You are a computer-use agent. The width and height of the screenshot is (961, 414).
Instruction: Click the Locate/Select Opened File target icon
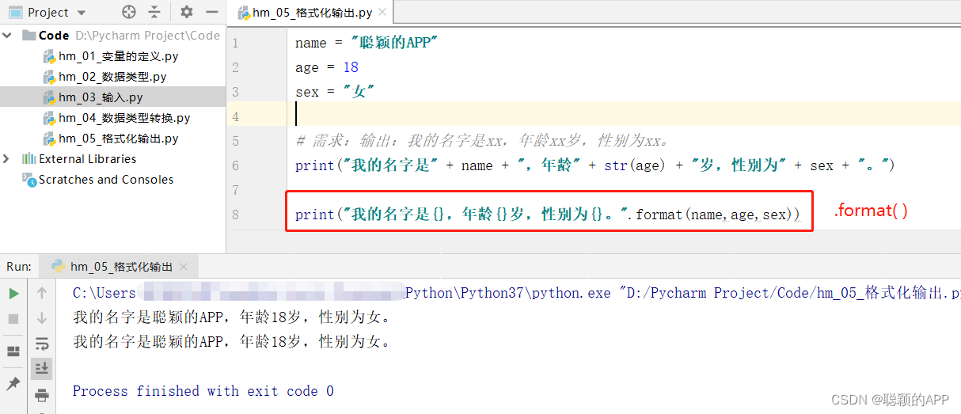(129, 12)
